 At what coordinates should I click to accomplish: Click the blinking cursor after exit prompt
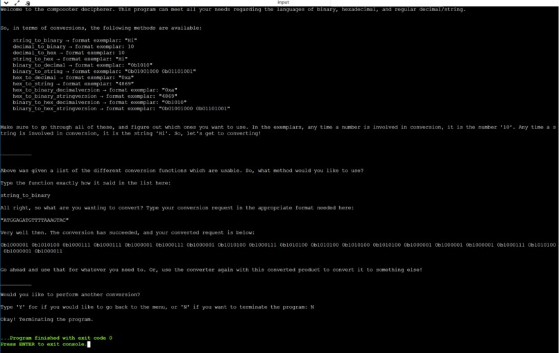point(89,344)
